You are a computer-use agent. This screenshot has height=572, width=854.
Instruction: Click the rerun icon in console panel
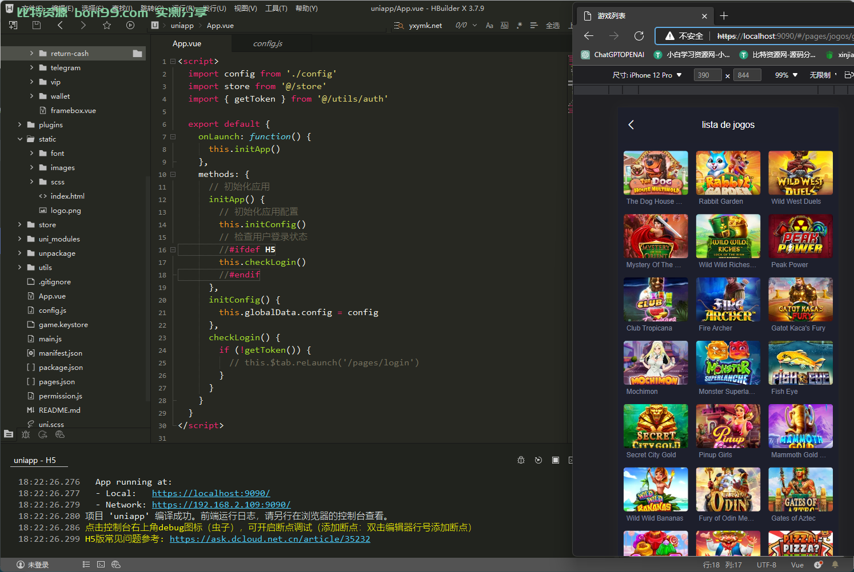[x=538, y=460]
